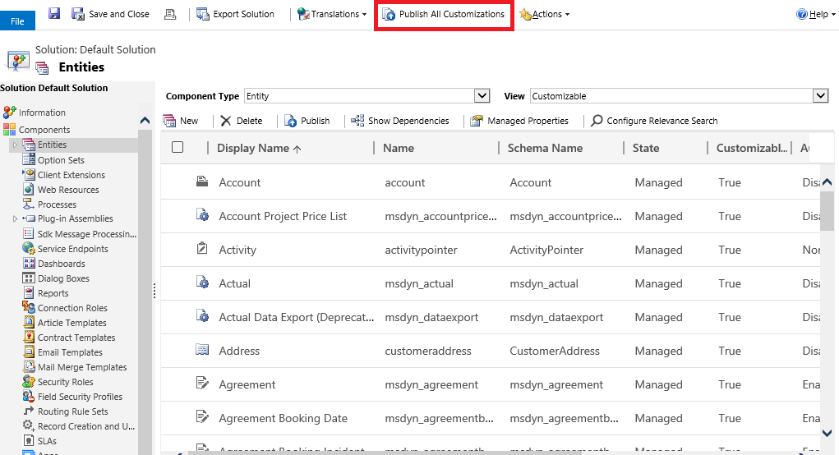Open the File menu
Viewport: 839px width, 455px height.
coord(17,21)
